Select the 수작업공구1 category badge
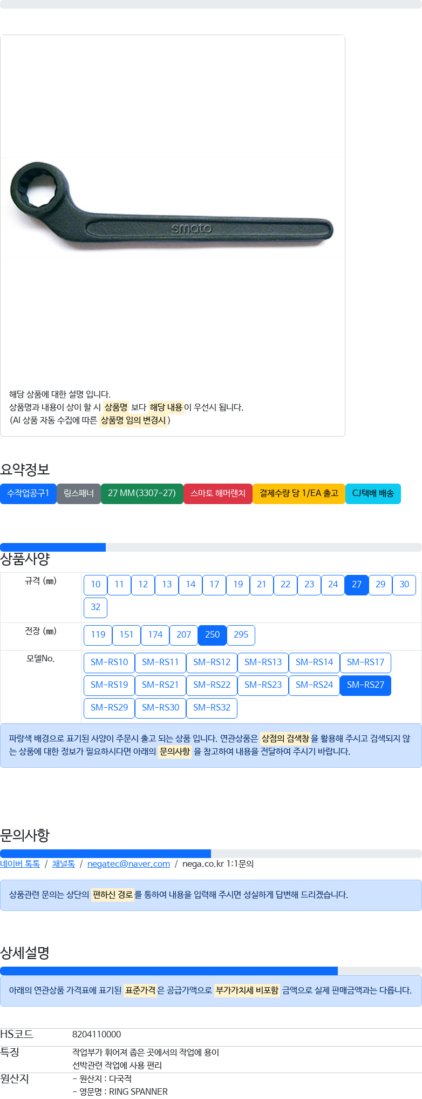The image size is (422, 1099). pos(28,494)
